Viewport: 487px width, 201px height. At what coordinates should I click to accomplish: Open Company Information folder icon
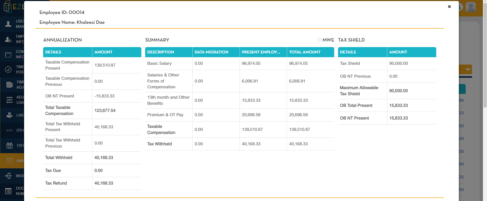pos(8,54)
